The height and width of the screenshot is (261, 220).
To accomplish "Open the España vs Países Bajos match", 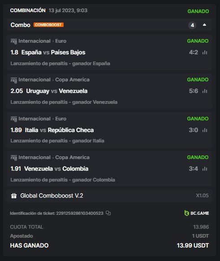I will (x=48, y=53).
